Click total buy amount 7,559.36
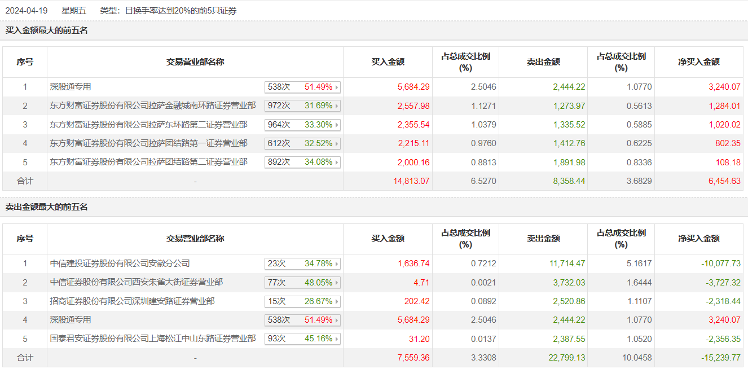Viewport: 748px width, 369px height. pos(413,358)
